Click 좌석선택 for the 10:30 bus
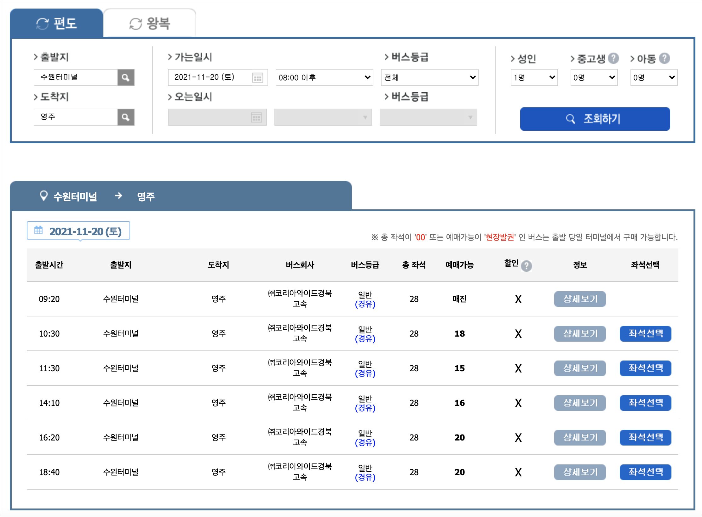This screenshot has height=517, width=702. tap(645, 333)
